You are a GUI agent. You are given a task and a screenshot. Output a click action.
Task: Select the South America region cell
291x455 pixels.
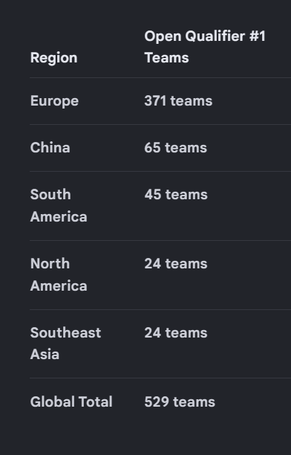(59, 206)
